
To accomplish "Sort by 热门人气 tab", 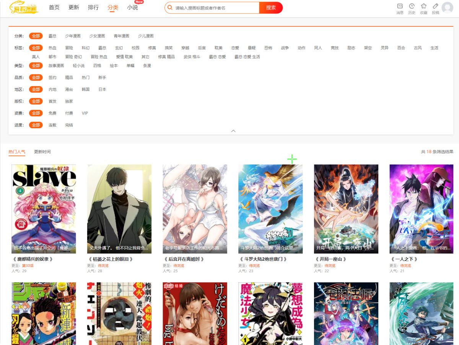I will click(x=17, y=152).
